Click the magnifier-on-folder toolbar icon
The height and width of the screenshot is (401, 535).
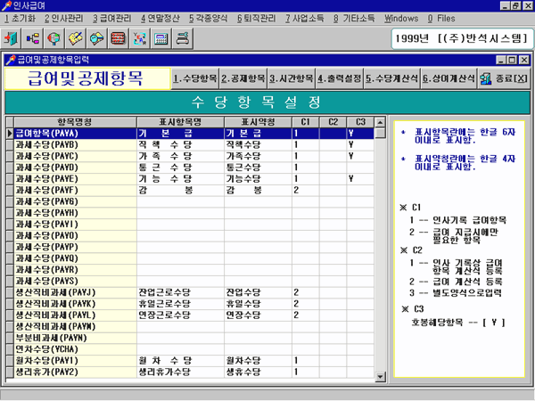click(x=96, y=39)
